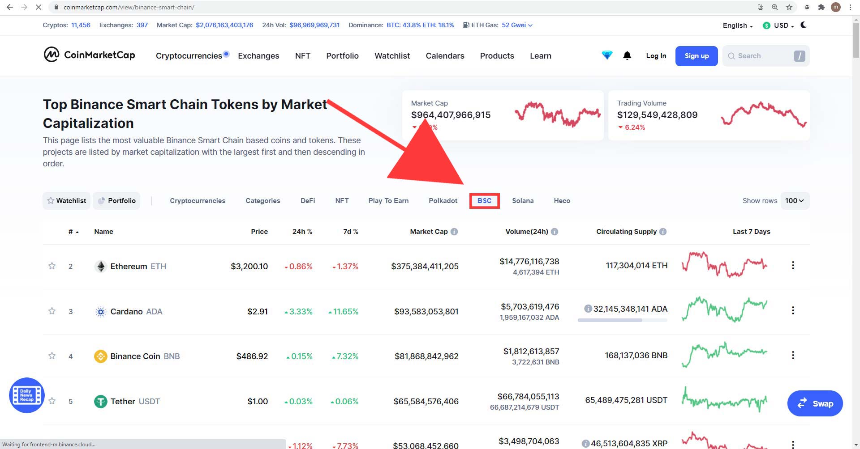Open Products nav menu

pyautogui.click(x=497, y=56)
